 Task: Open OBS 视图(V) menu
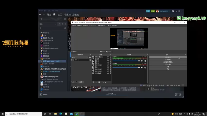tap(85, 25)
